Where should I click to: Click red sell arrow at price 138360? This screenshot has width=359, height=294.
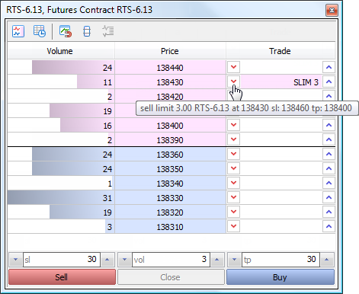[x=233, y=154]
